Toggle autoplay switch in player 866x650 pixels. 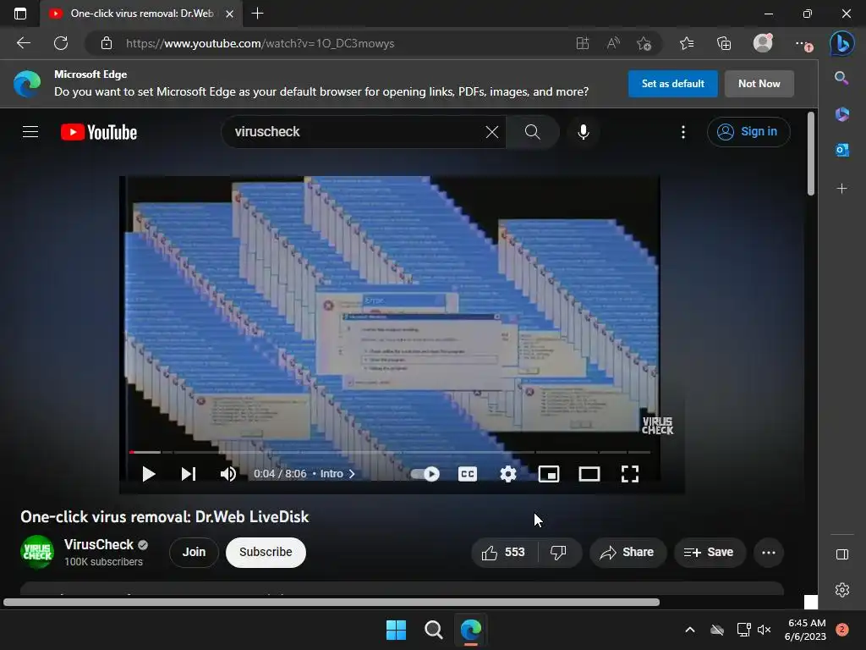[x=425, y=474]
